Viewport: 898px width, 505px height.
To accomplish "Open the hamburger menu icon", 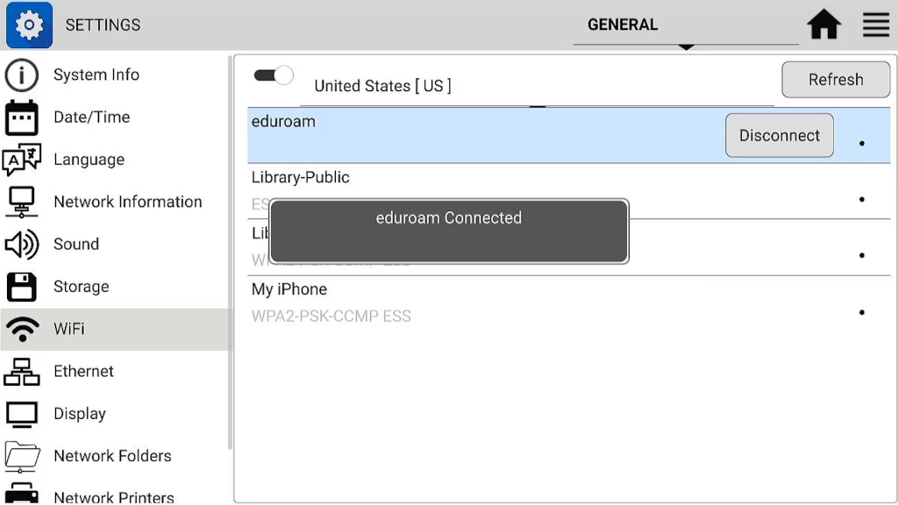I will click(876, 25).
